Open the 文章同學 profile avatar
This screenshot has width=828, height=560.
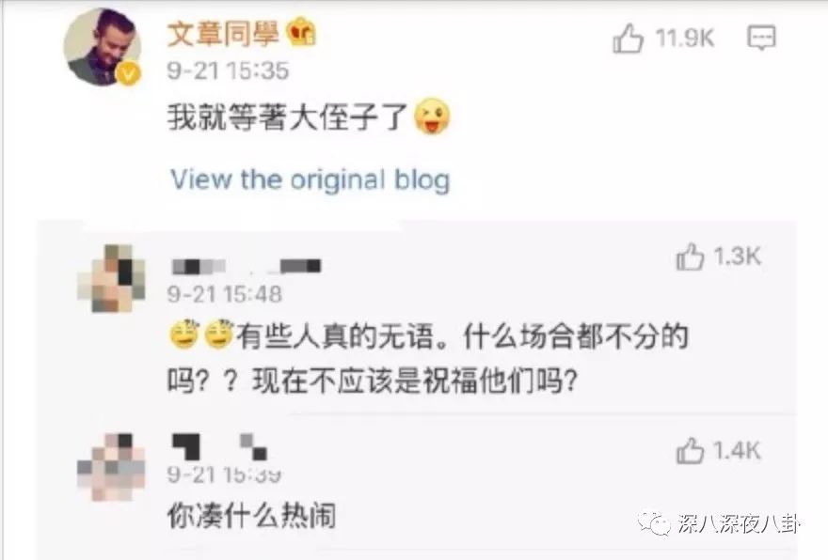pos(103,46)
